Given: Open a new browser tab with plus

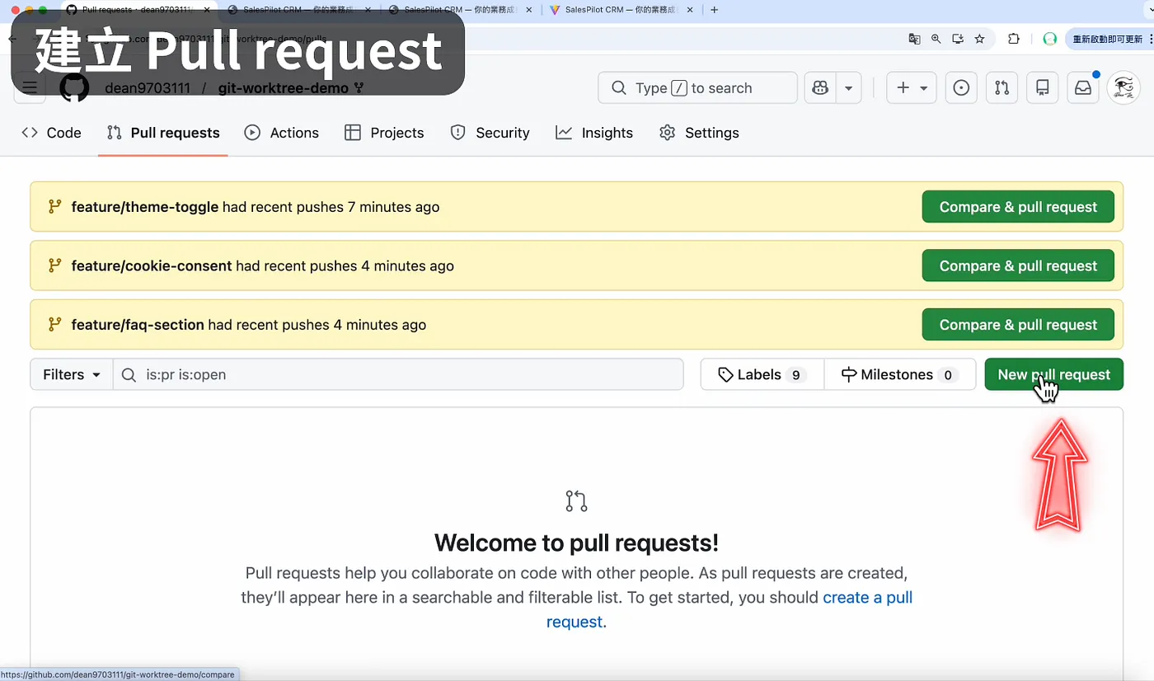Looking at the screenshot, I should click(714, 10).
